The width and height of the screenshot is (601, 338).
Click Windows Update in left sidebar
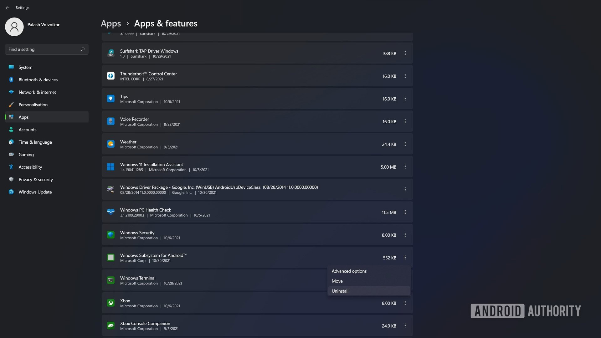[x=35, y=192]
